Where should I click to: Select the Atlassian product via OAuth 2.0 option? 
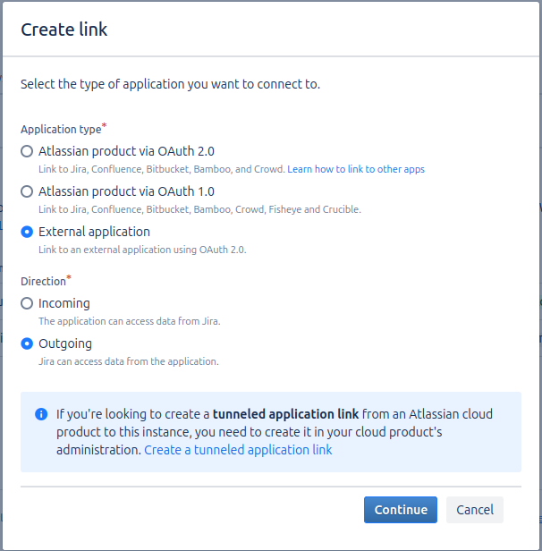pos(27,151)
